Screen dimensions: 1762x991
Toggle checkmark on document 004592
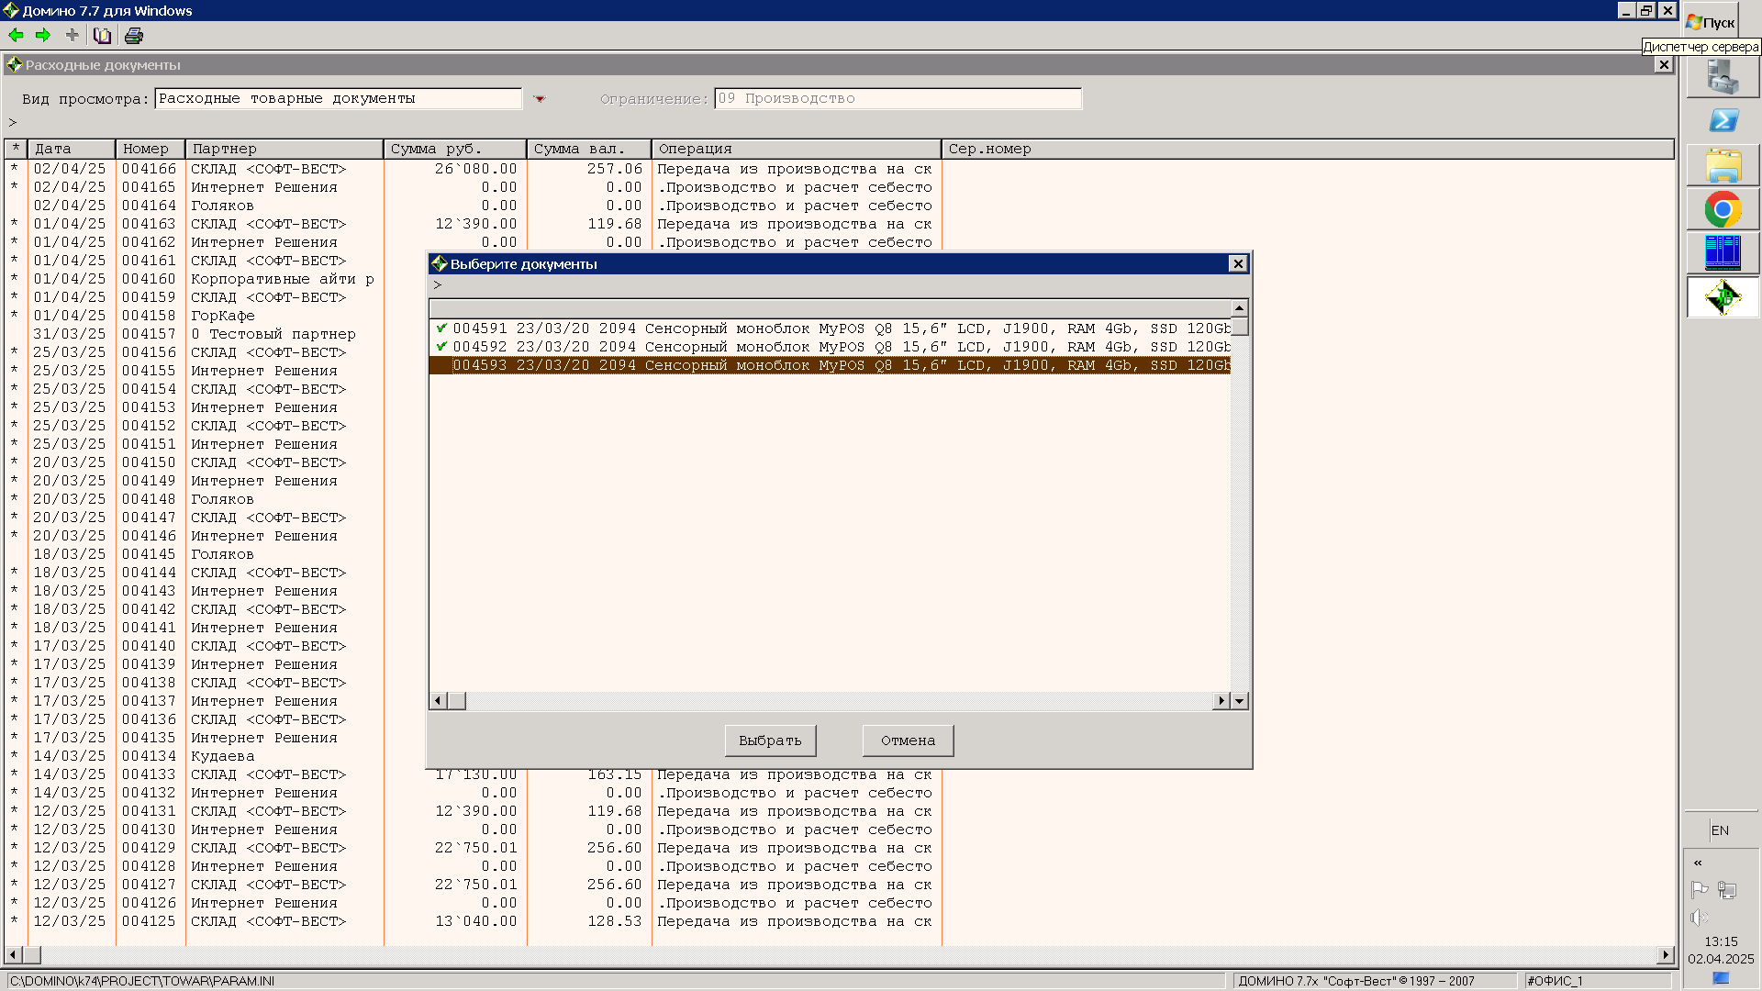pyautogui.click(x=441, y=346)
